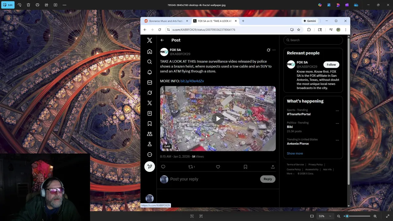This screenshot has height=221, width=393.
Task: Open Grok in X sidebar
Action: coord(150,93)
